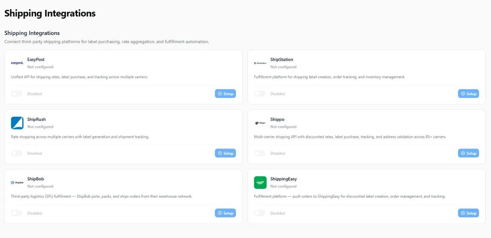
Task: Click Shippo's Disabled label
Action: coord(278,153)
